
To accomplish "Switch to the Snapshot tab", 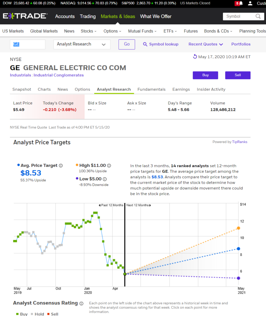I will [x=22, y=89].
